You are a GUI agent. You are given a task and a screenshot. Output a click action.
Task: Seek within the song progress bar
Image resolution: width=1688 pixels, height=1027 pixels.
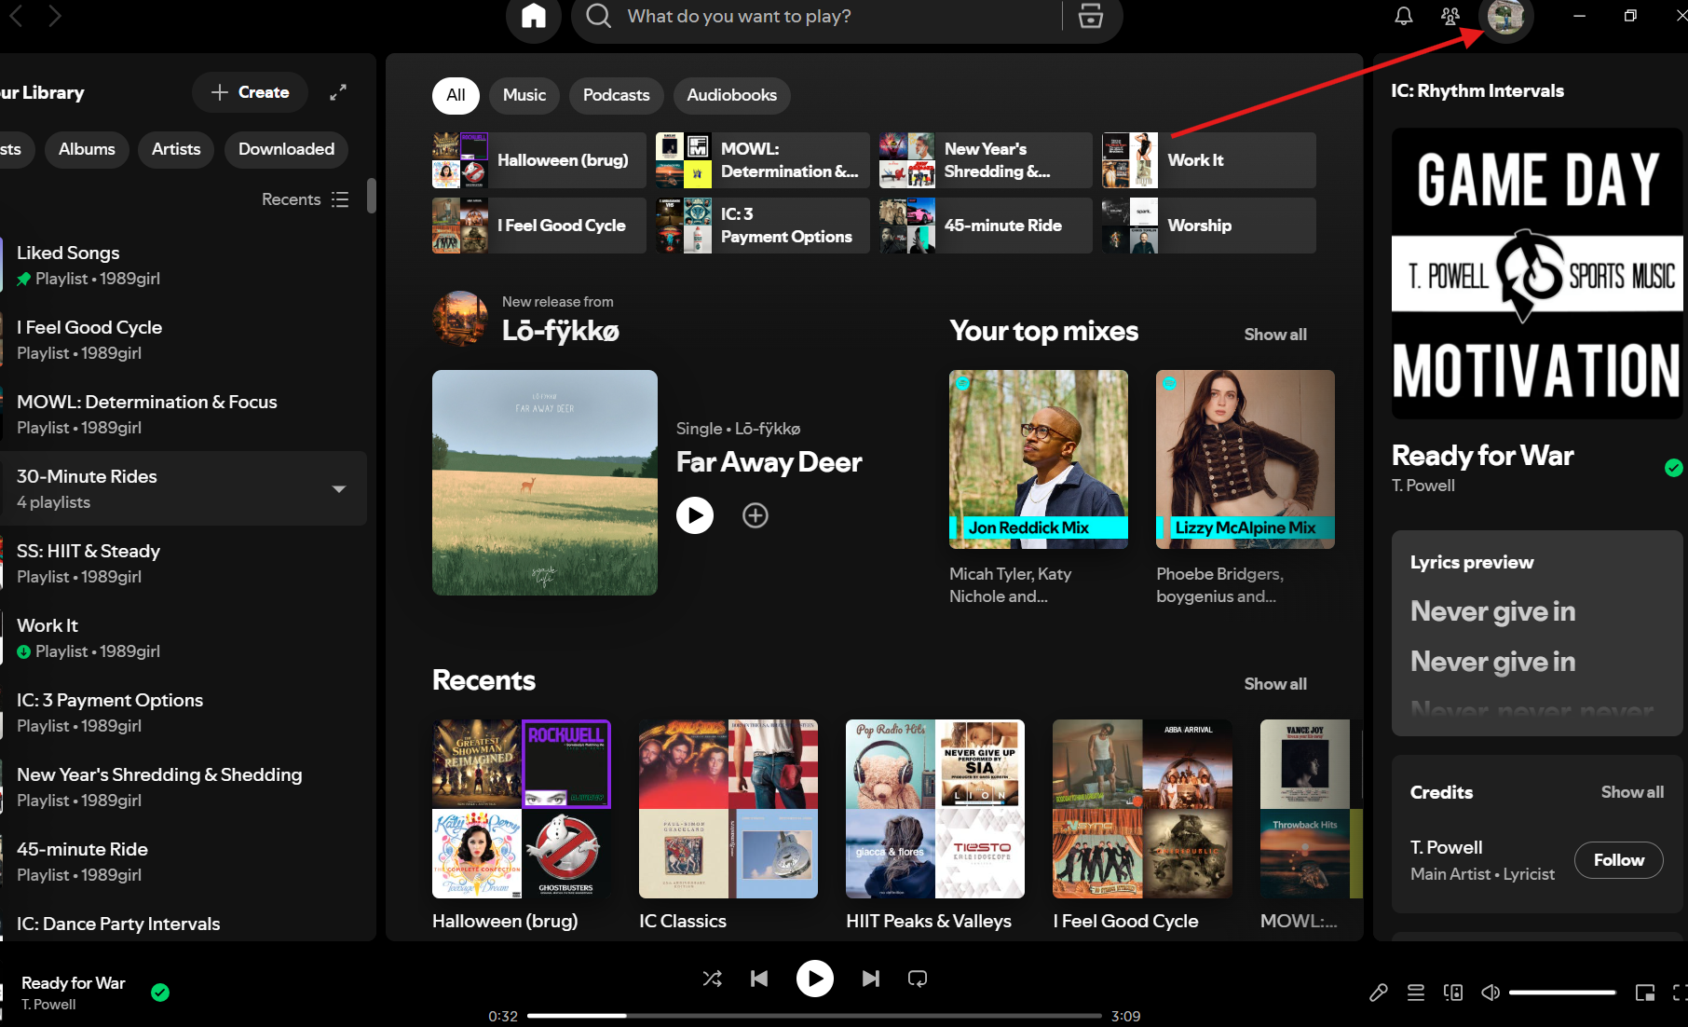click(x=814, y=1016)
